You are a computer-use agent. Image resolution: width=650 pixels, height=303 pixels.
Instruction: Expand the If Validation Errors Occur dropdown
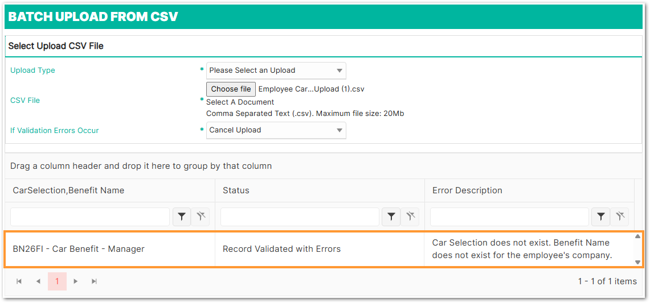tap(276, 130)
